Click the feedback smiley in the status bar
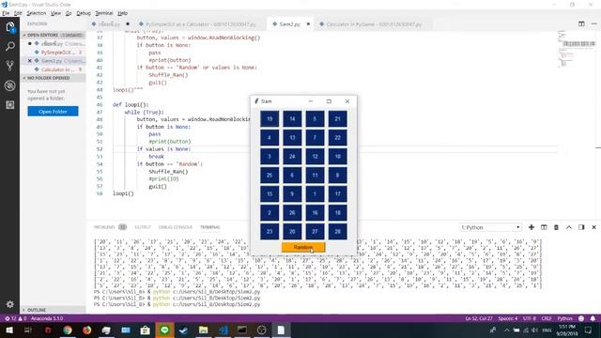This screenshot has height=338, width=601. 581,318
